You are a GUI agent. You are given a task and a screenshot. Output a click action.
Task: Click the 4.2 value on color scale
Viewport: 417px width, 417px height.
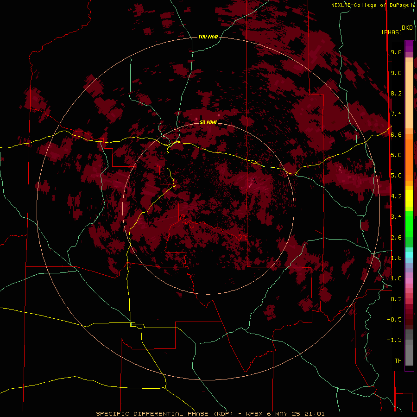pyautogui.click(x=396, y=196)
